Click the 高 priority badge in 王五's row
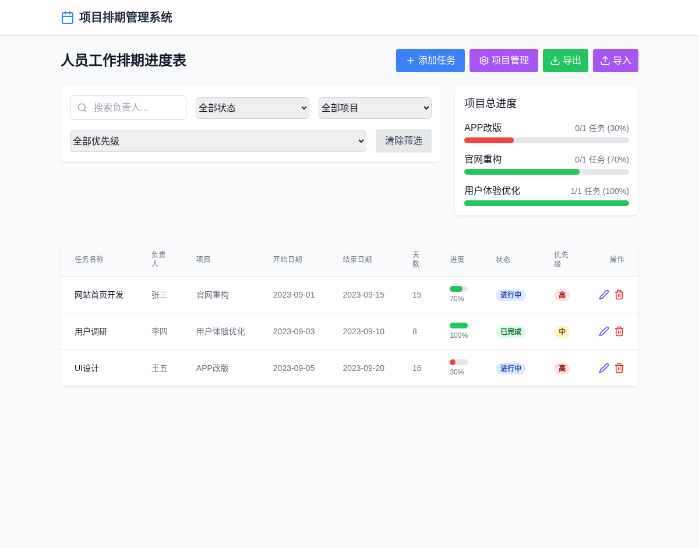Image resolution: width=699 pixels, height=548 pixels. pyautogui.click(x=562, y=369)
